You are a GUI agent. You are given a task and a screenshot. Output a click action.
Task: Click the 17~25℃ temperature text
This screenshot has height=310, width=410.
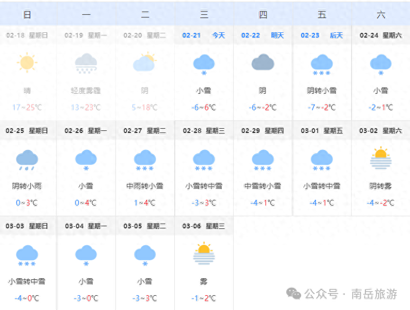point(27,107)
